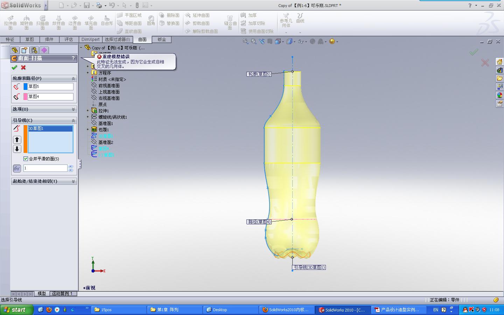Open the FeatureManager design tree tab
Screen dimensions: 504x315
tap(15, 50)
